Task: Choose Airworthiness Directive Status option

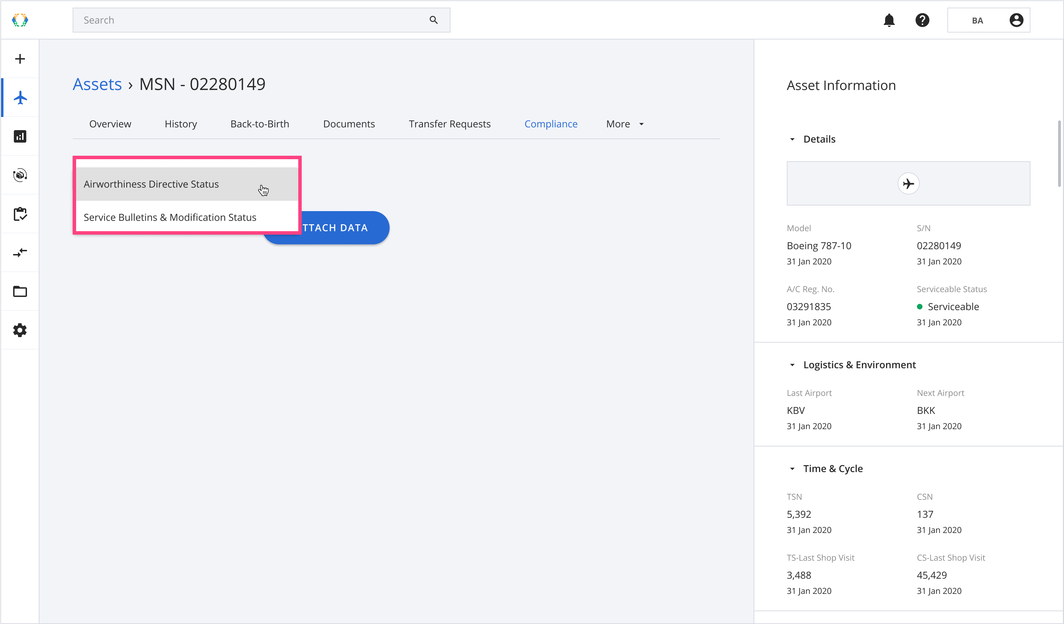Action: pyautogui.click(x=187, y=184)
